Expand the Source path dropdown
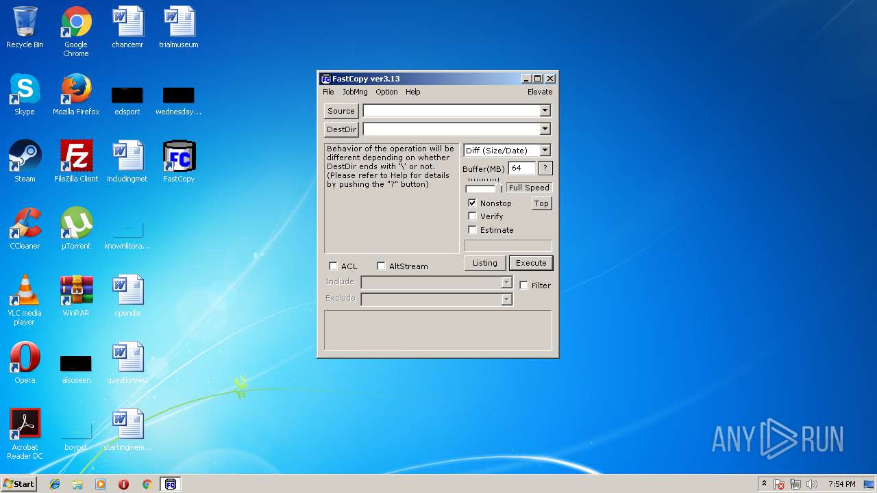This screenshot has height=493, width=877. 545,111
